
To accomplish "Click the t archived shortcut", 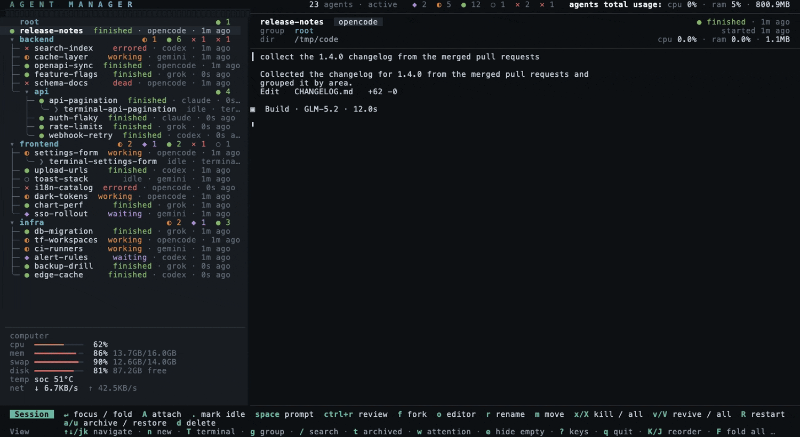I will pos(378,432).
